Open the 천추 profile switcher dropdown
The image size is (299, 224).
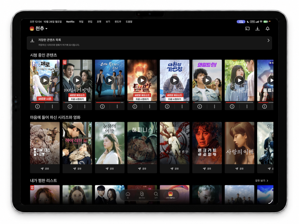(x=38, y=28)
